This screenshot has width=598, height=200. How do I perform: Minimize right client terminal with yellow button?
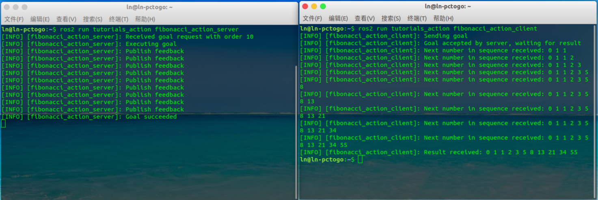pos(314,6)
